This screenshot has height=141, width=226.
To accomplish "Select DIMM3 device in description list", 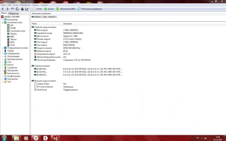I will click(44, 17).
